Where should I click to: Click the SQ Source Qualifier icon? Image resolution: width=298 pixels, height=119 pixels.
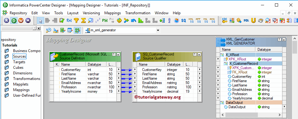click(183, 20)
